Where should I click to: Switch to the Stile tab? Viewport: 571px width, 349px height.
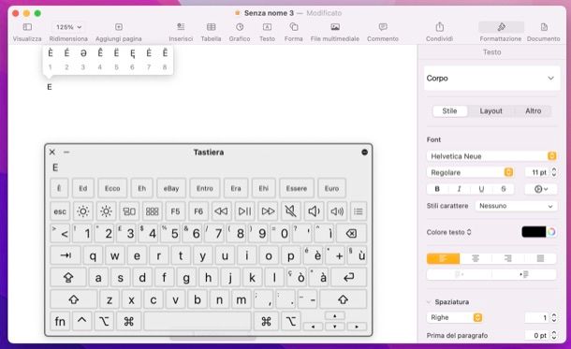[x=449, y=111]
